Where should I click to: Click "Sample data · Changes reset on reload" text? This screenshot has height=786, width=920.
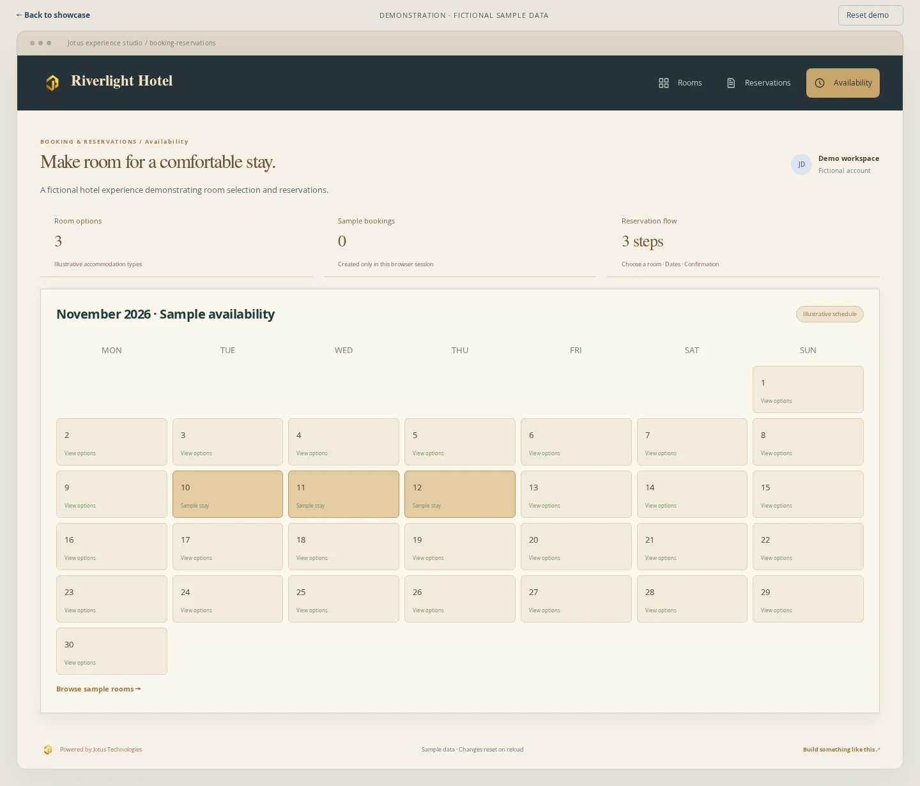click(x=472, y=750)
